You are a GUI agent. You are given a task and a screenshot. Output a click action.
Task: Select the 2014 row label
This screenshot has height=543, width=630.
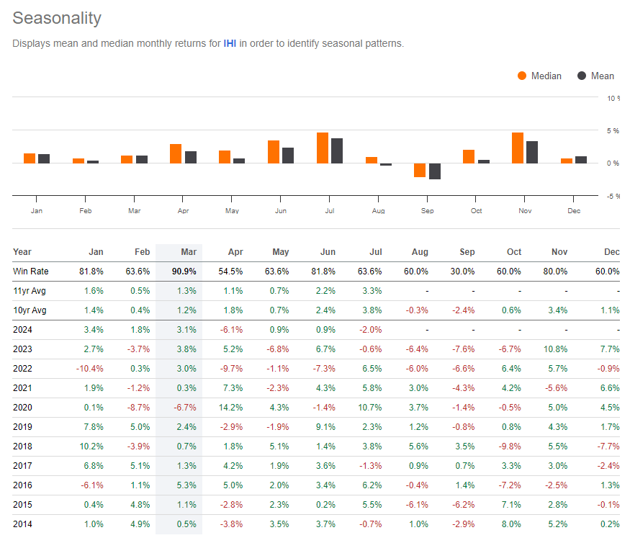[x=23, y=524]
